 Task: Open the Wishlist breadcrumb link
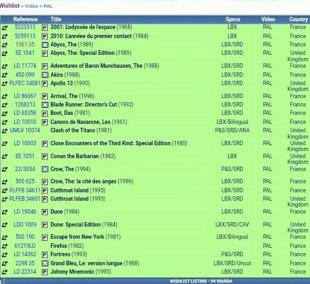[10, 6]
